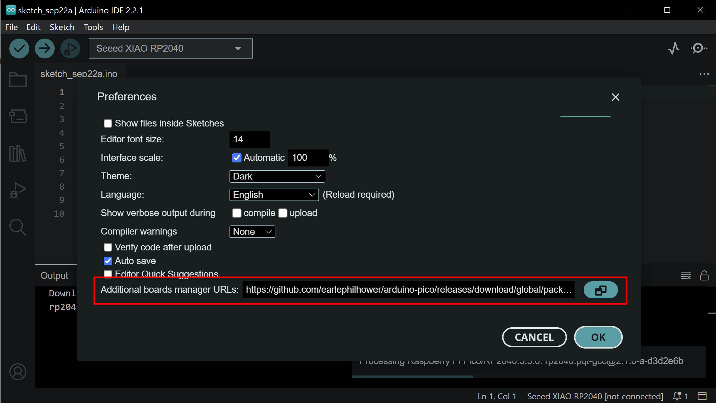The image size is (716, 403).
Task: Expand the Language dropdown selector
Action: (273, 194)
